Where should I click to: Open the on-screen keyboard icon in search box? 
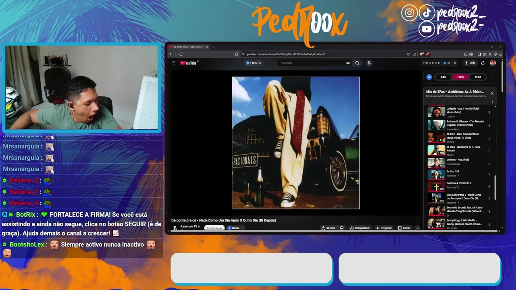click(348, 63)
